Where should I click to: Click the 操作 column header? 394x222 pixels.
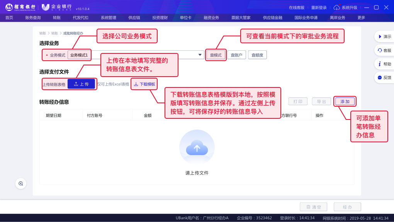point(319,115)
